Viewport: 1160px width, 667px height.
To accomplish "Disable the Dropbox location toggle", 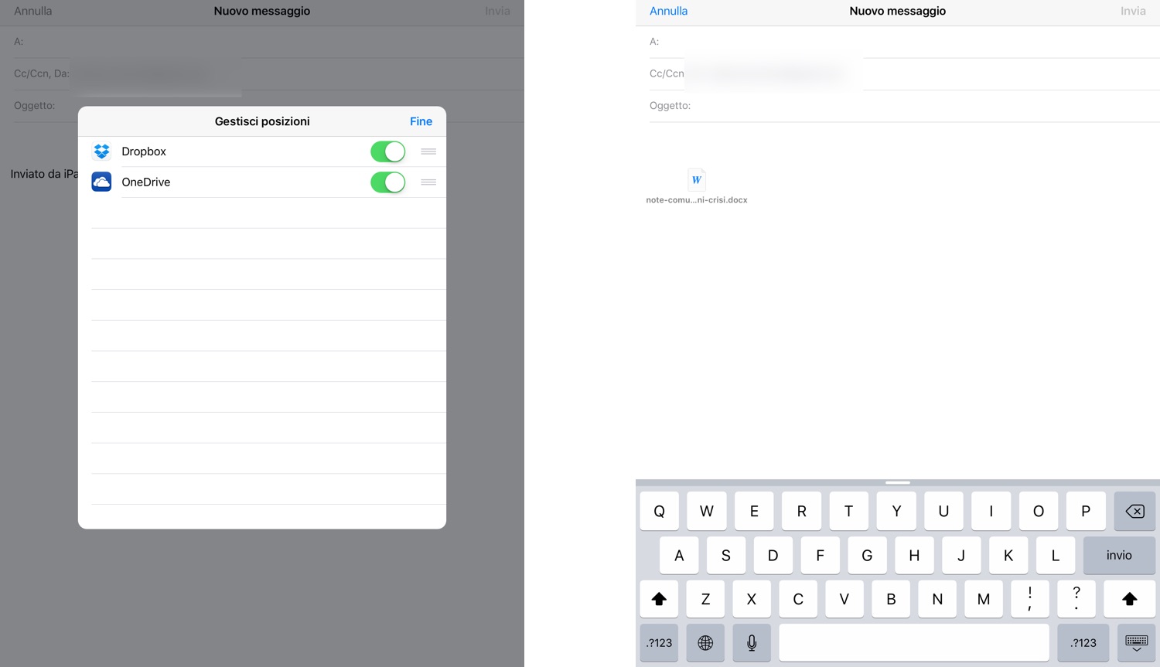I will point(387,151).
